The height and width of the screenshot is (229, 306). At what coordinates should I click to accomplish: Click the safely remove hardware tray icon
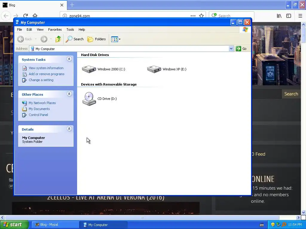[279, 225]
